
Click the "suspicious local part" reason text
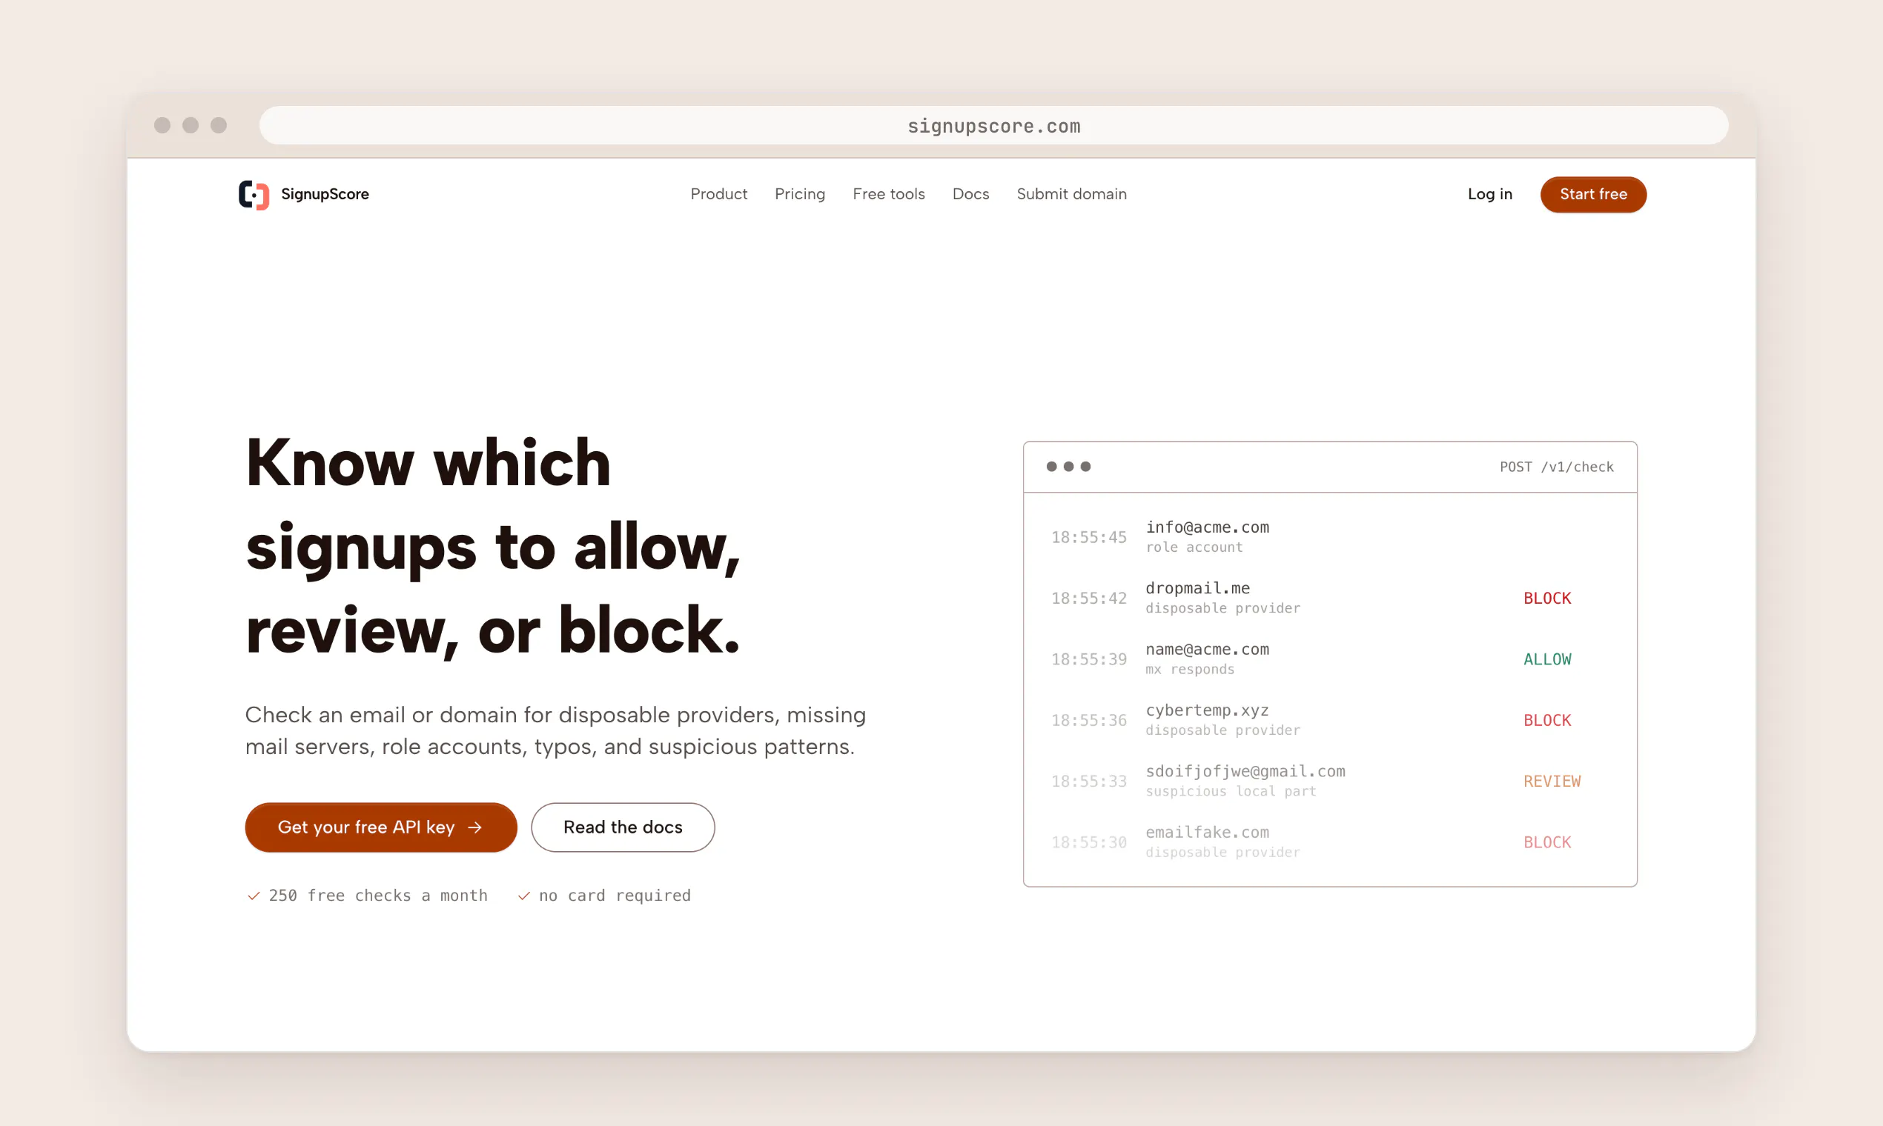coord(1230,791)
